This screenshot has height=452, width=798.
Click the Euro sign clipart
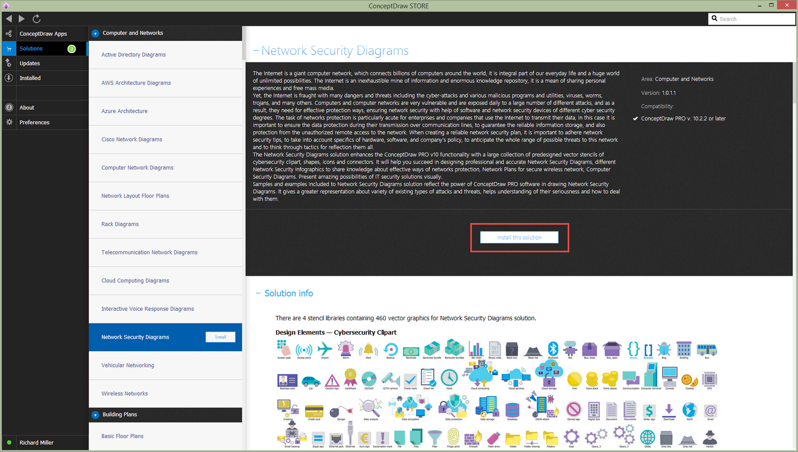(364, 438)
